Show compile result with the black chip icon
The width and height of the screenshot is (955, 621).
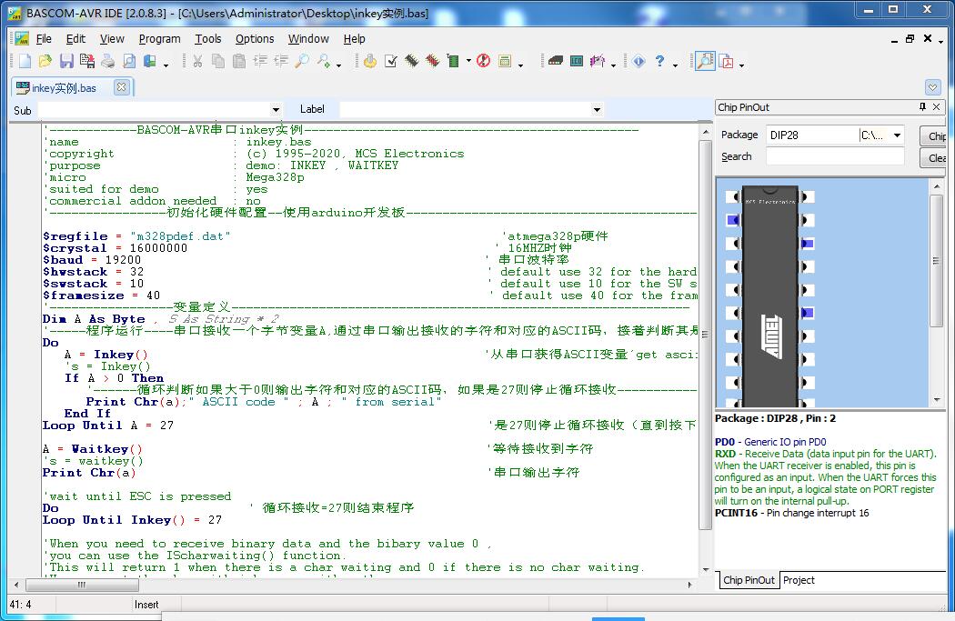pos(412,61)
